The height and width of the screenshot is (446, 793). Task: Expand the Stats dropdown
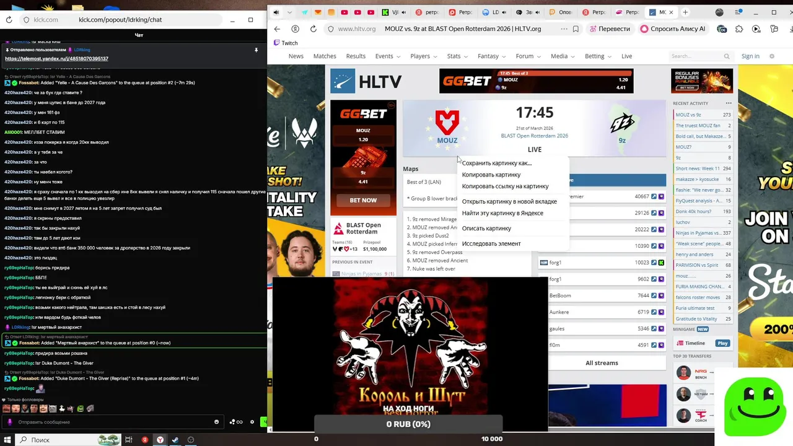pos(457,56)
